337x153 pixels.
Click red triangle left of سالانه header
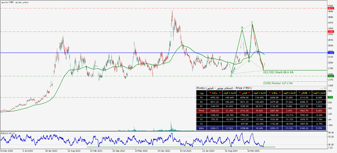210,93
